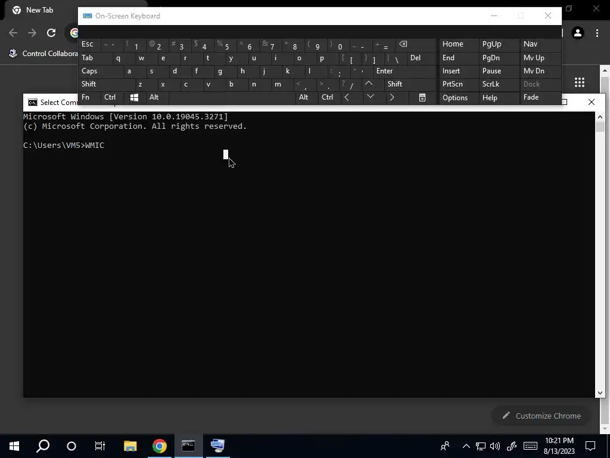Open Windows Ink Workspace tray icon

(512, 446)
